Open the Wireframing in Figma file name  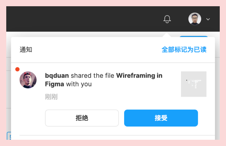[139, 75]
